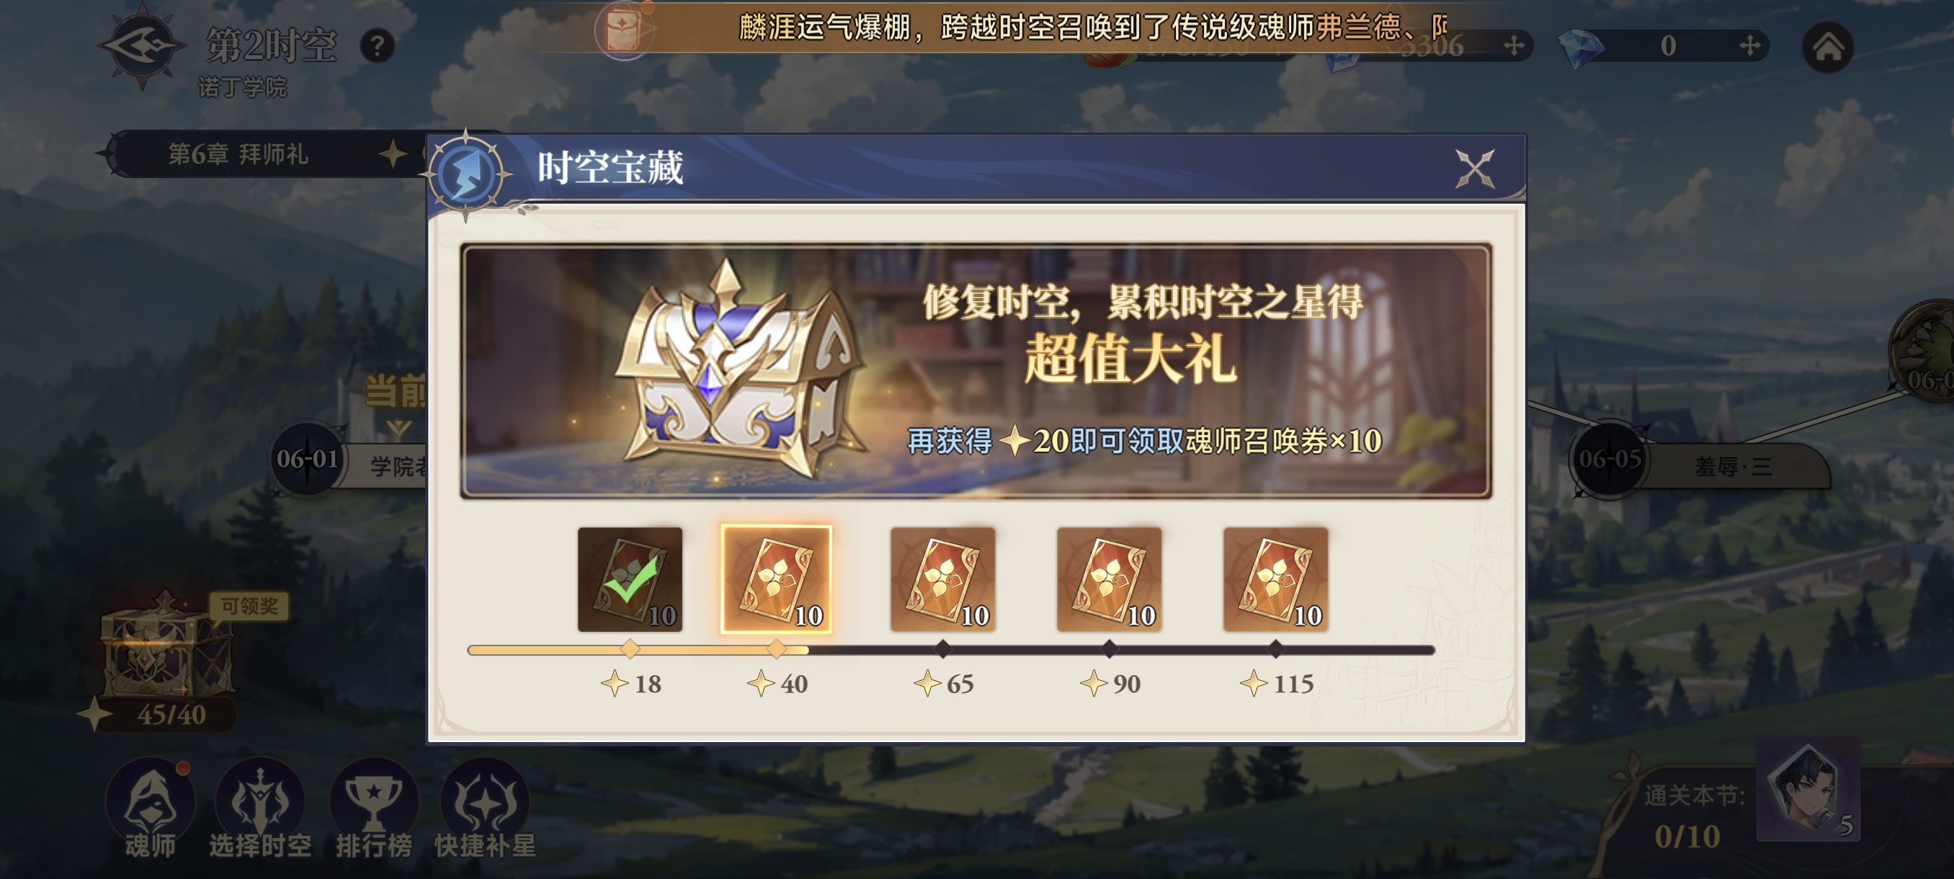Open the help question mark icon
Image resolution: width=1954 pixels, height=879 pixels.
377,46
